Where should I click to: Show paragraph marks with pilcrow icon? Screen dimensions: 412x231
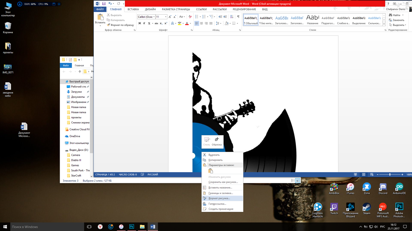(238, 17)
